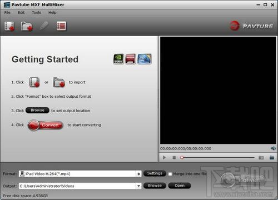The width and height of the screenshot is (278, 200).
Task: Click the Pavtube logo
Action: point(251,26)
